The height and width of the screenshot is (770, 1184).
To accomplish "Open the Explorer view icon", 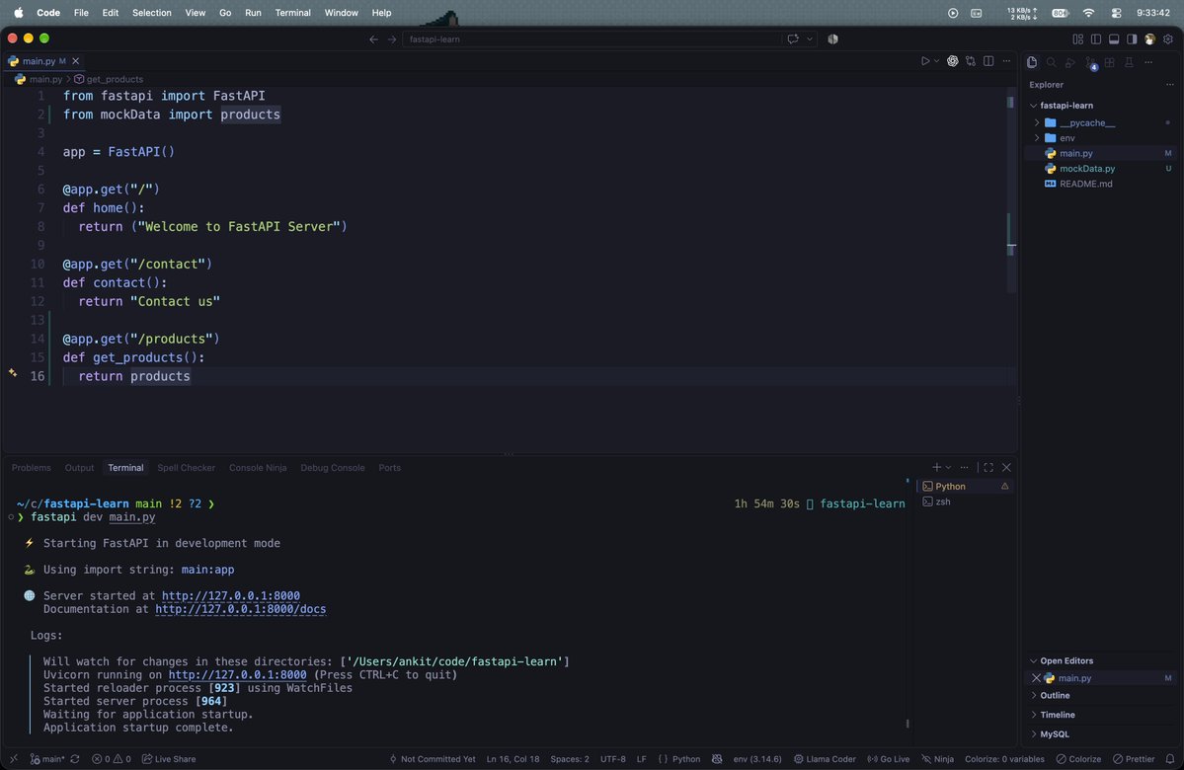I will point(1032,62).
